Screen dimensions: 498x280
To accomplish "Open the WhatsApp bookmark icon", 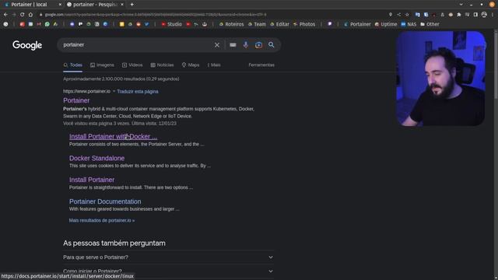I will pyautogui.click(x=47, y=24).
